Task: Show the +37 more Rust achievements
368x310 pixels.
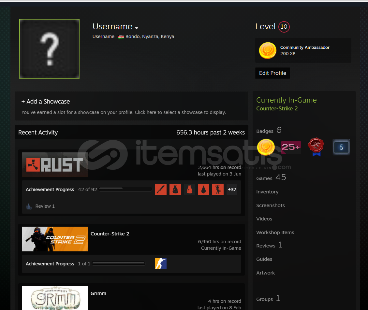Action: 232,190
